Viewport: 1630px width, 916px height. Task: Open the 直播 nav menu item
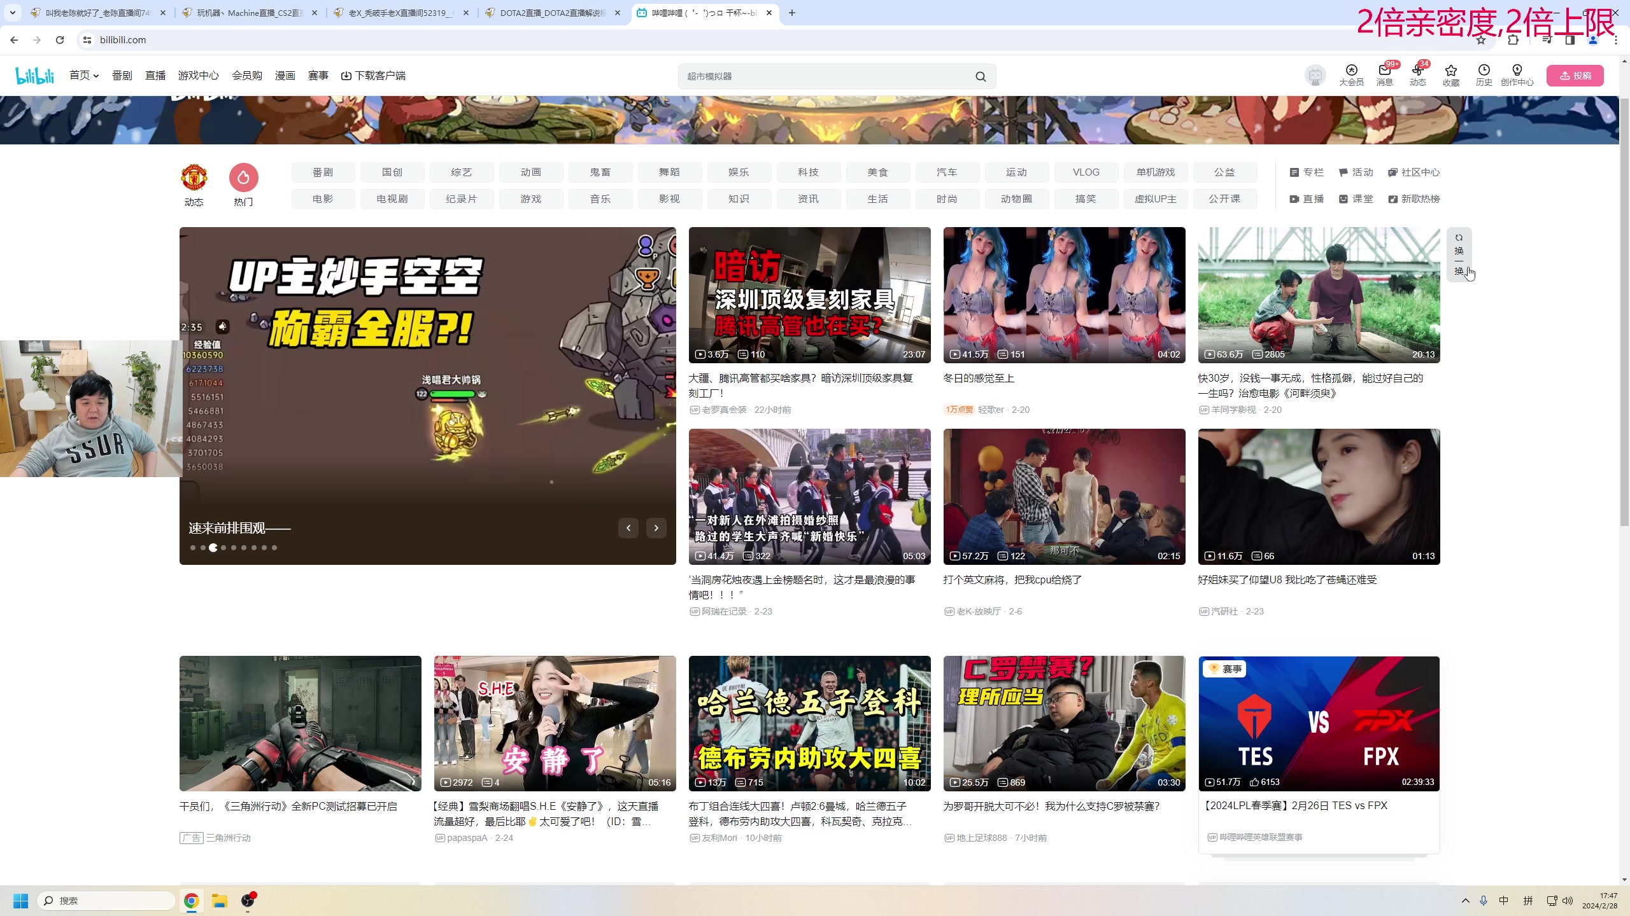pyautogui.click(x=155, y=76)
